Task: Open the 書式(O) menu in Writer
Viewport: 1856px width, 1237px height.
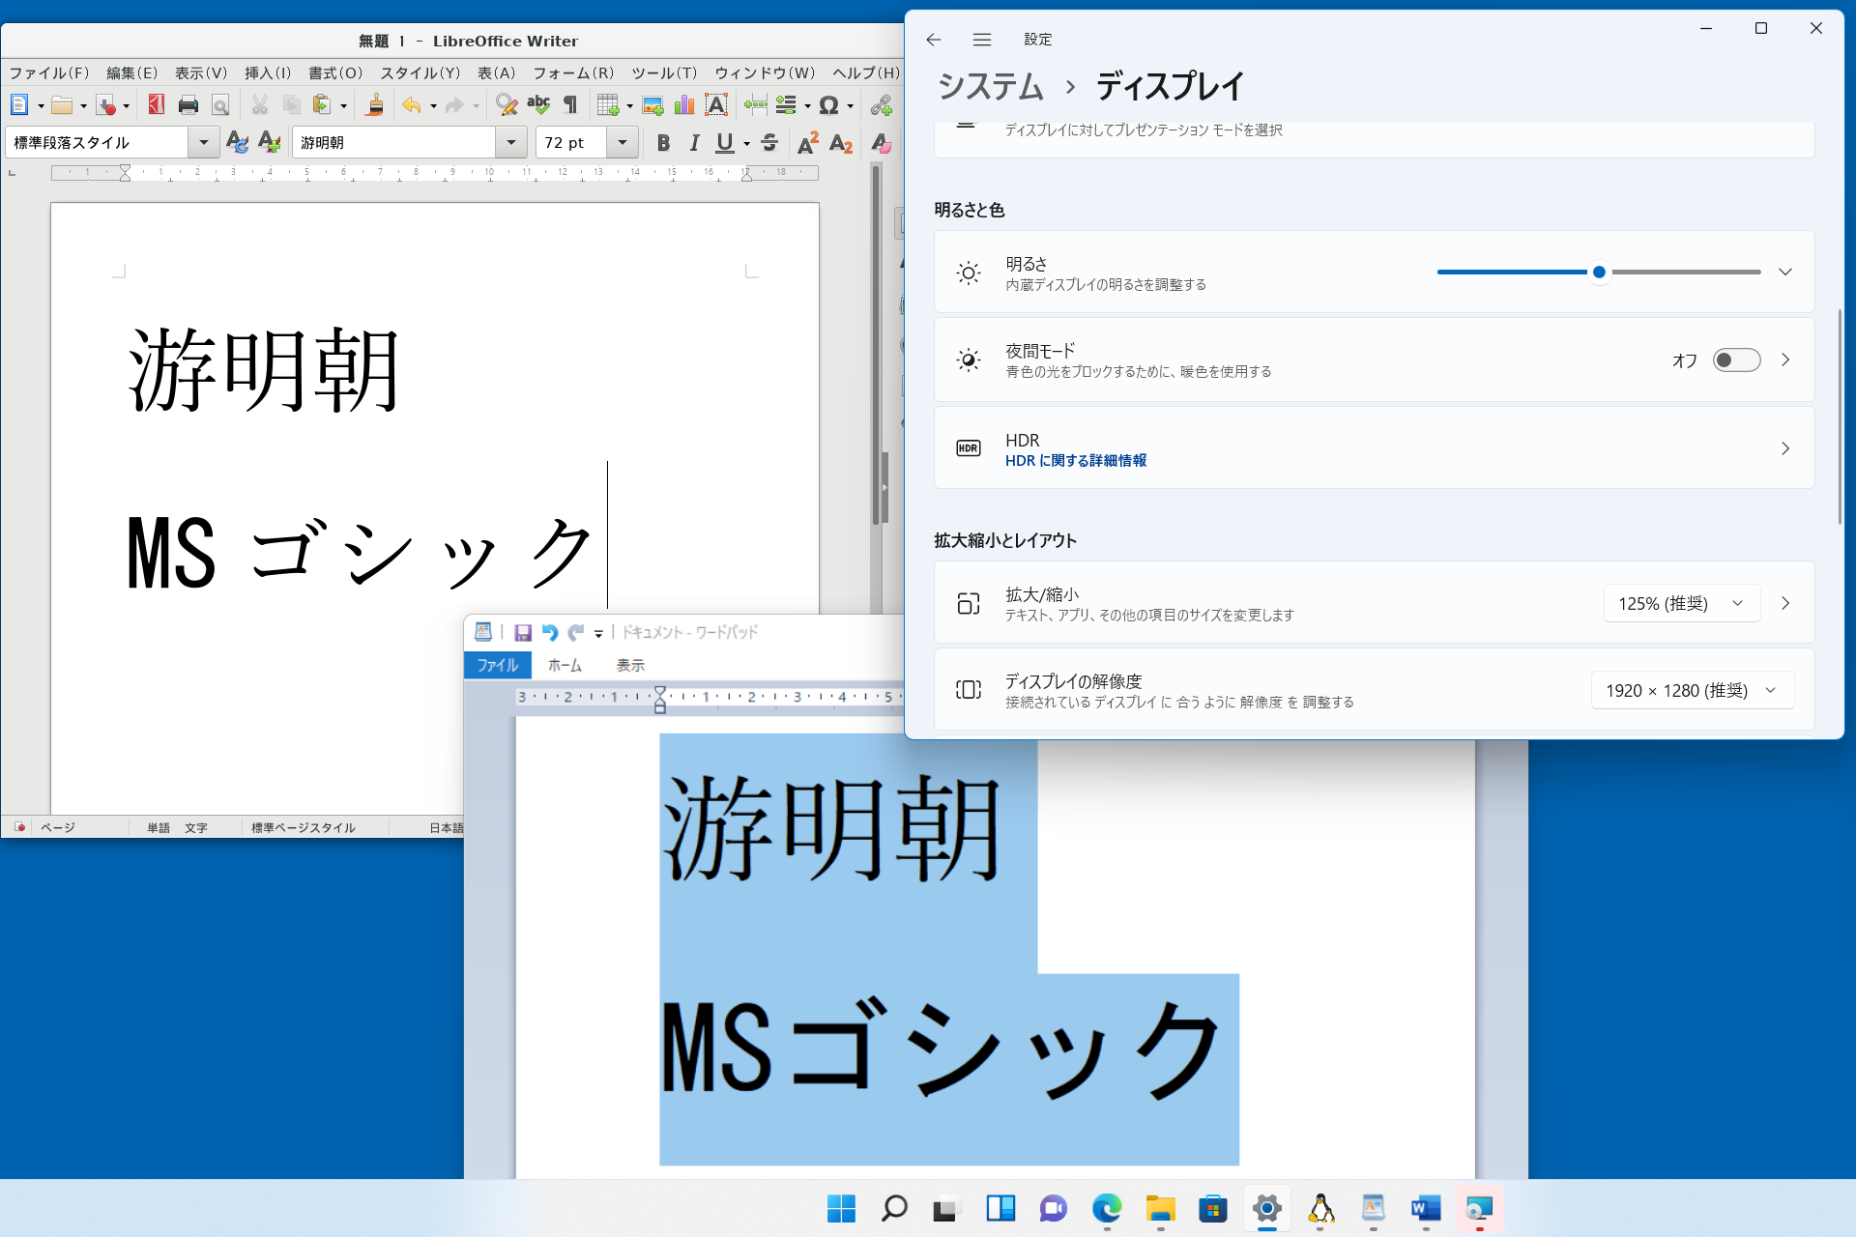Action: pyautogui.click(x=334, y=72)
